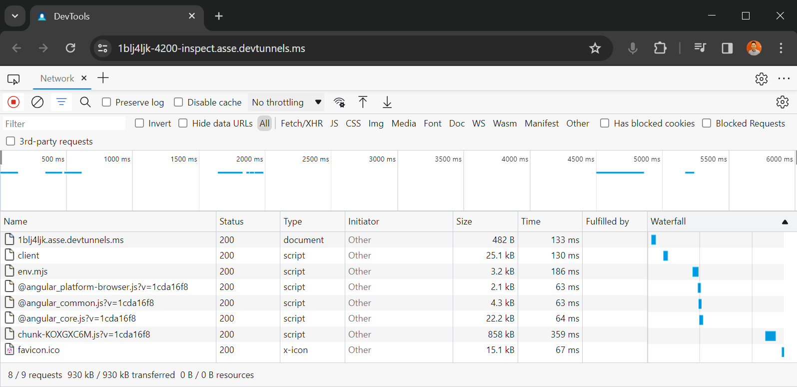Open media controls icon in browser toolbar
Image resolution: width=797 pixels, height=387 pixels.
pyautogui.click(x=700, y=48)
